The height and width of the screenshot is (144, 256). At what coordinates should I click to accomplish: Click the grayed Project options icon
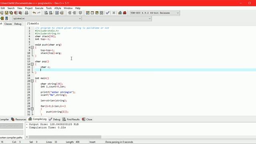point(80,13)
